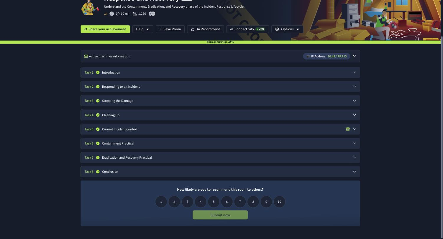Click the Room completed 100% progress bar

point(220,42)
